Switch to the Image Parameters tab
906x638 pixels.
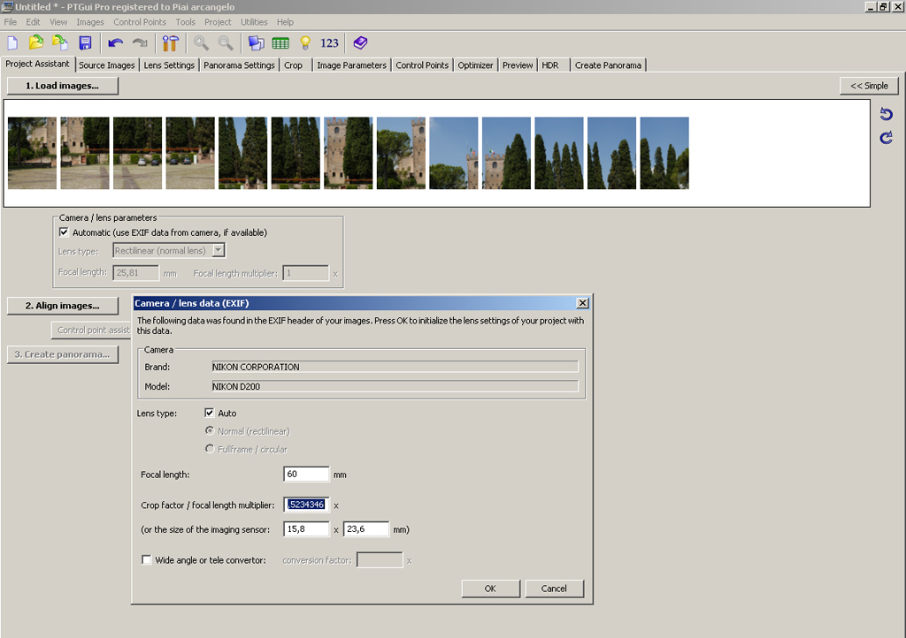pos(352,65)
